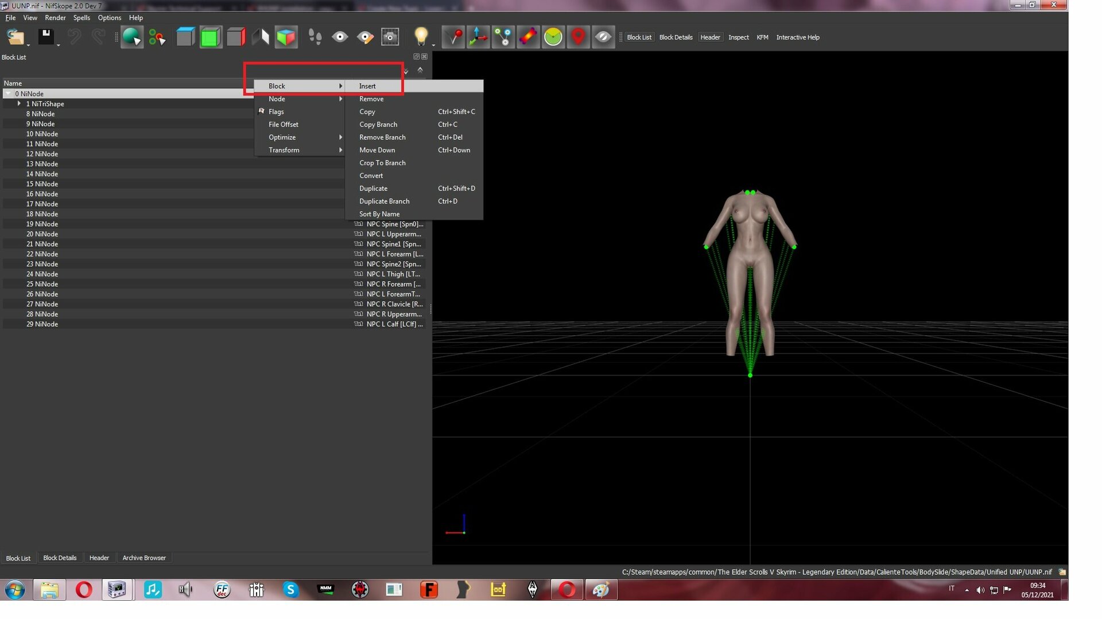1102x619 pixels.
Task: Click the load view eye icon
Action: (340, 37)
